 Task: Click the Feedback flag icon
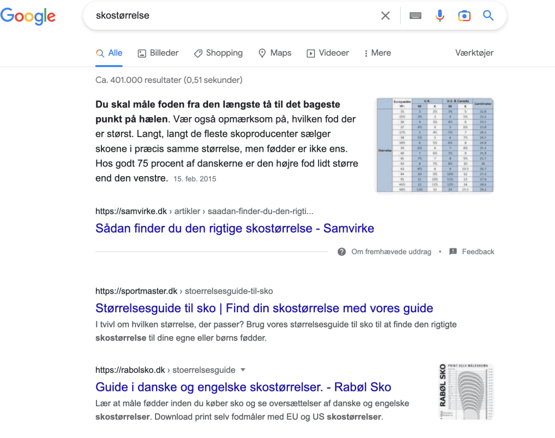tap(453, 252)
